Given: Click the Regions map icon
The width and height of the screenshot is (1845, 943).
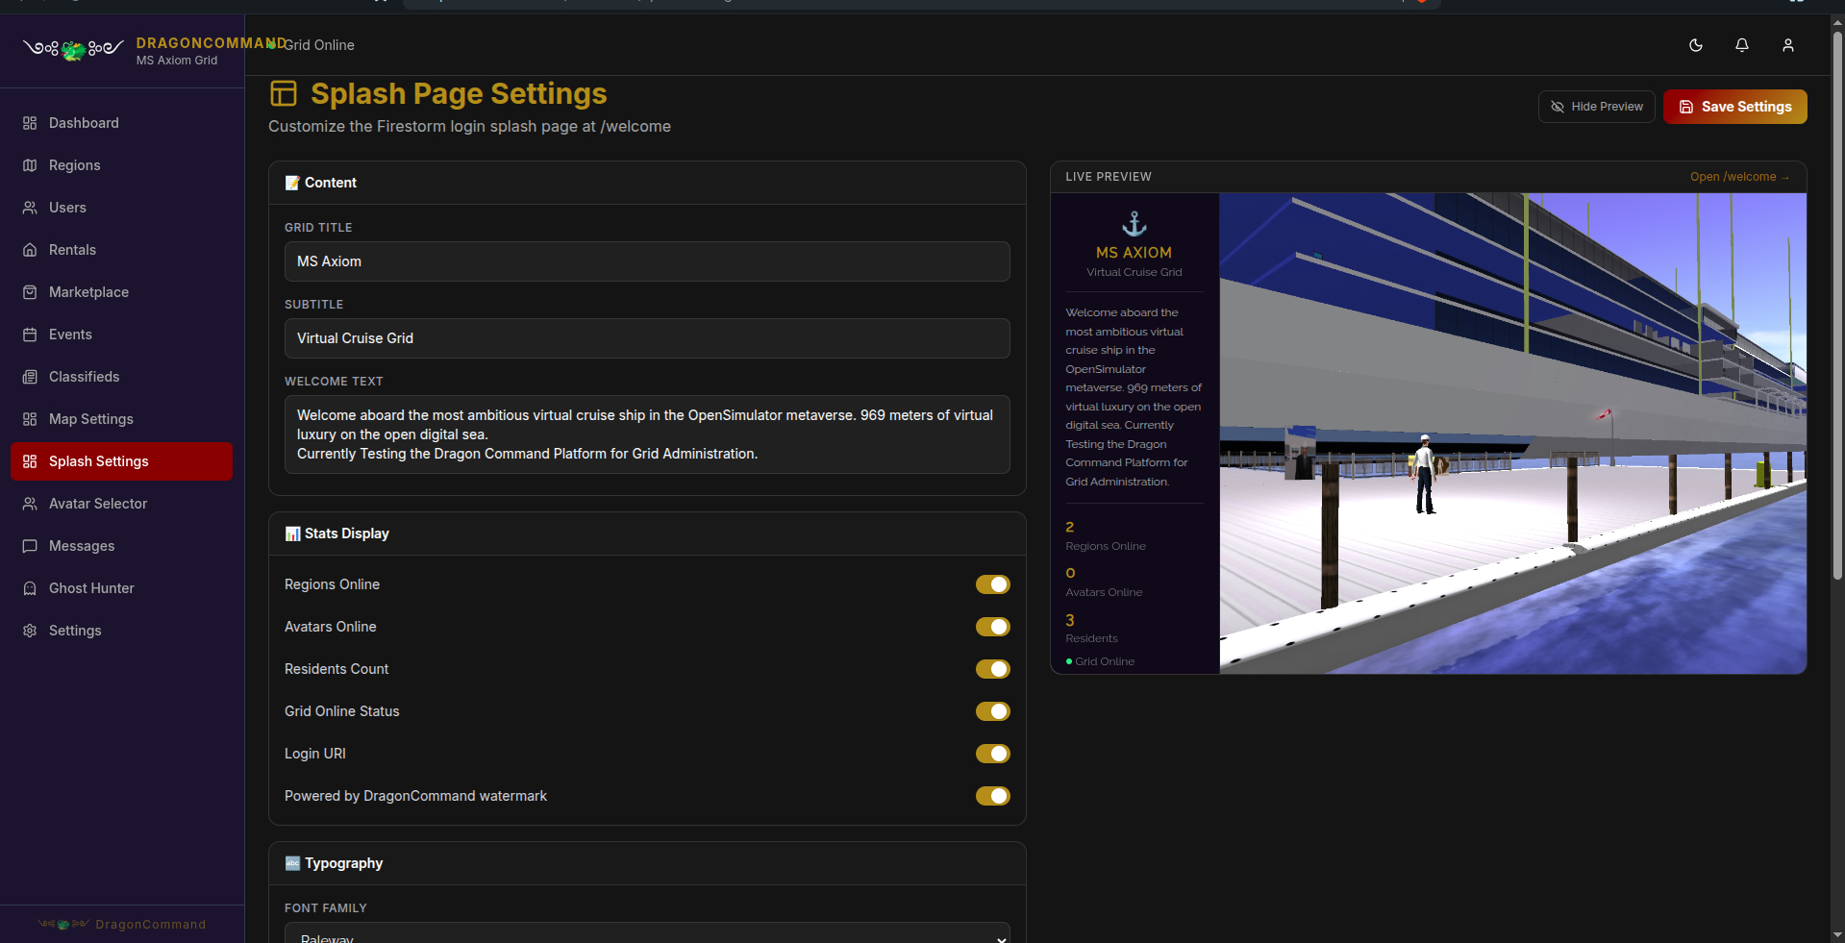Looking at the screenshot, I should click(x=30, y=165).
